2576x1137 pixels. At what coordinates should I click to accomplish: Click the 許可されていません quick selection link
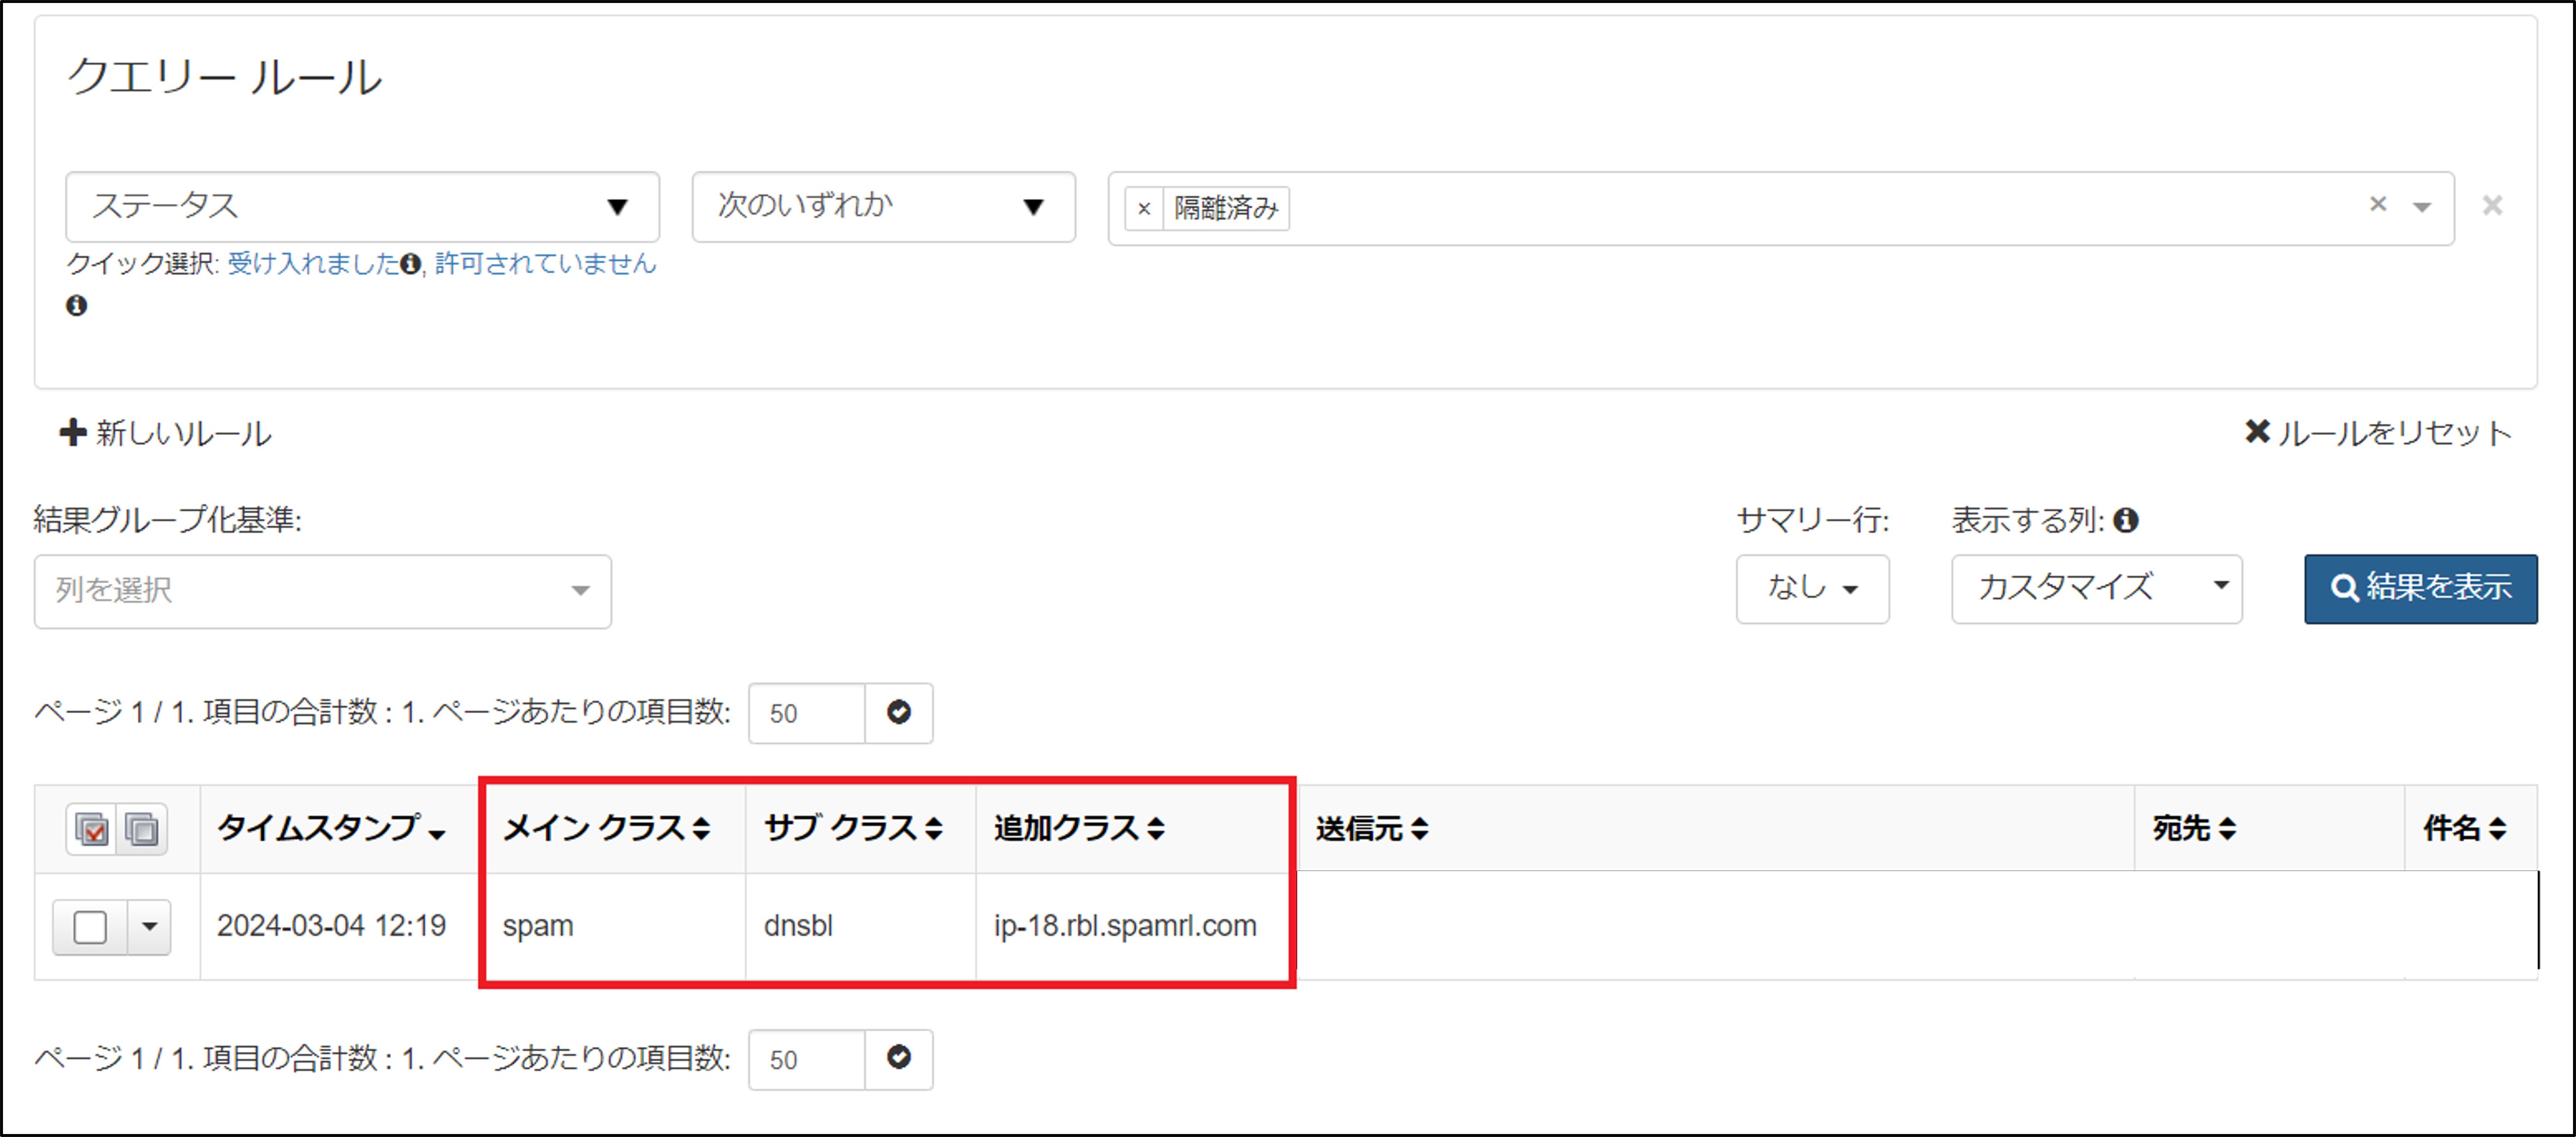545,264
